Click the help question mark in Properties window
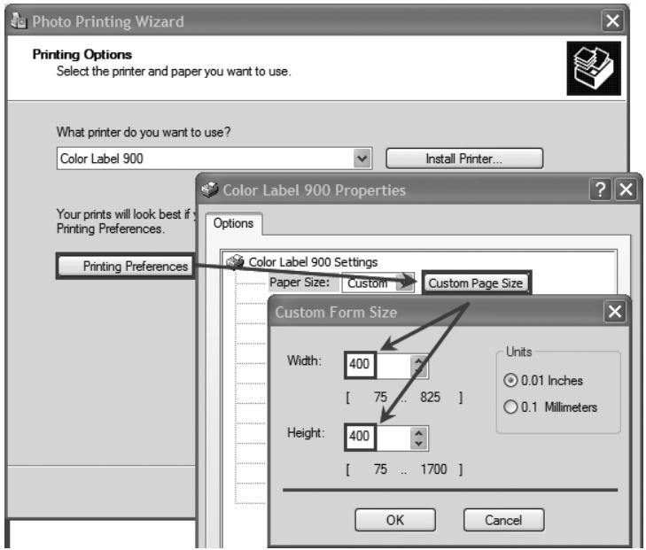 [x=600, y=190]
